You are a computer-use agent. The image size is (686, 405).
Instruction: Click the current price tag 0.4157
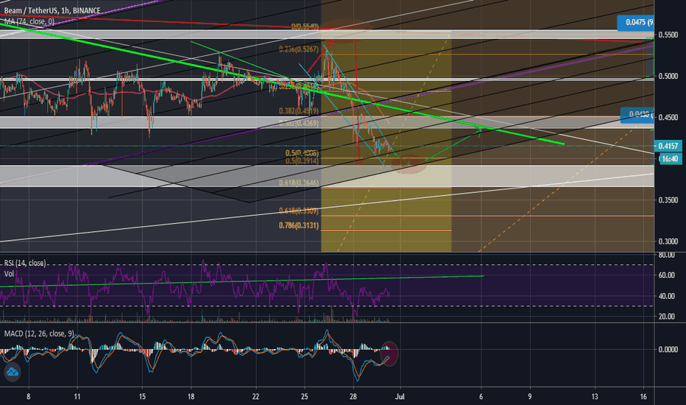pyautogui.click(x=668, y=146)
